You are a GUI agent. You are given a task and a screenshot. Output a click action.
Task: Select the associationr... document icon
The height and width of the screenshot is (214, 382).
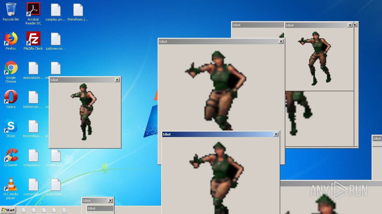click(x=33, y=70)
